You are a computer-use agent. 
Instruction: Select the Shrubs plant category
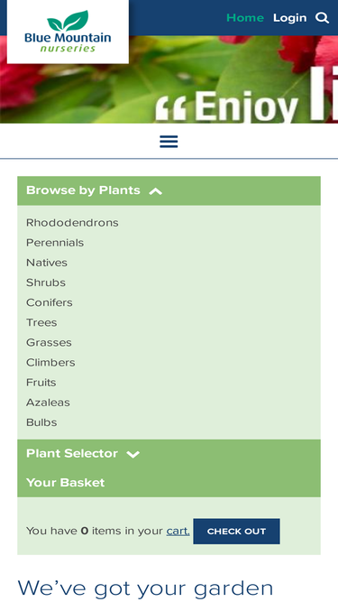point(46,282)
